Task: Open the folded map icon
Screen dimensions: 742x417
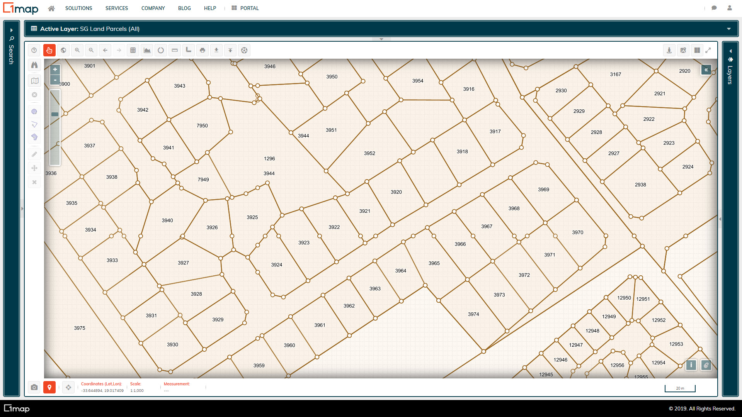Action: click(34, 81)
